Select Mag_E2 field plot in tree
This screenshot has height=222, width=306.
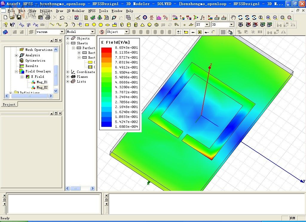click(x=42, y=87)
